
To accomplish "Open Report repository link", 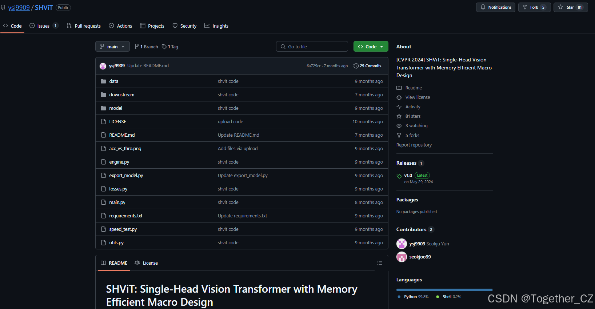I will pos(414,145).
